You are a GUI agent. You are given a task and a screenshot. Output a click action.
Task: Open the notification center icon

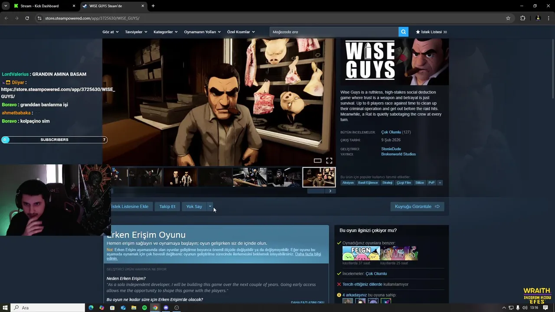point(545,308)
